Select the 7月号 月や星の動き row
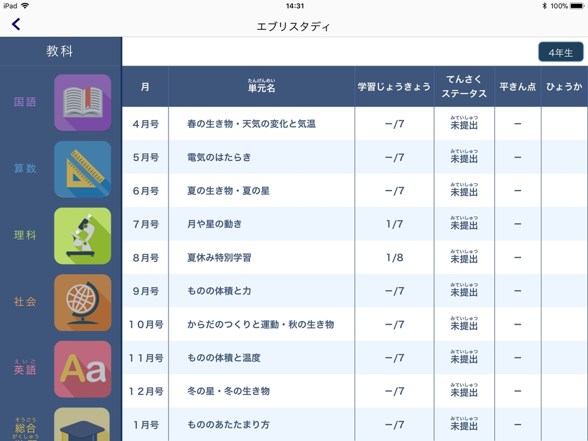This screenshot has width=588, height=441. pyautogui.click(x=214, y=224)
